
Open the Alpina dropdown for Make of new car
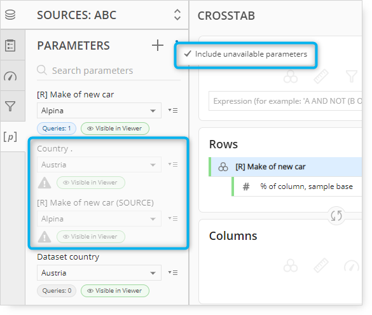(99, 110)
